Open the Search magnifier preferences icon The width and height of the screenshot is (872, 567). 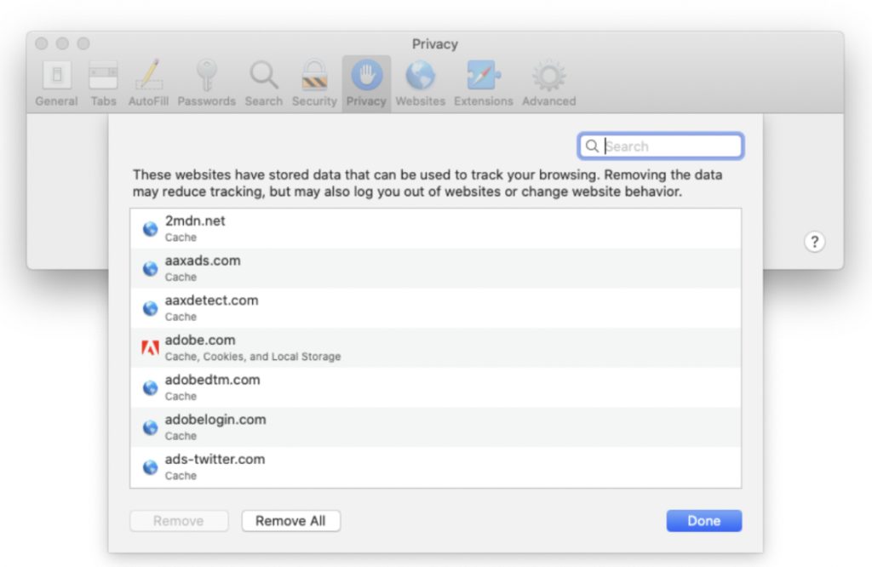[264, 75]
